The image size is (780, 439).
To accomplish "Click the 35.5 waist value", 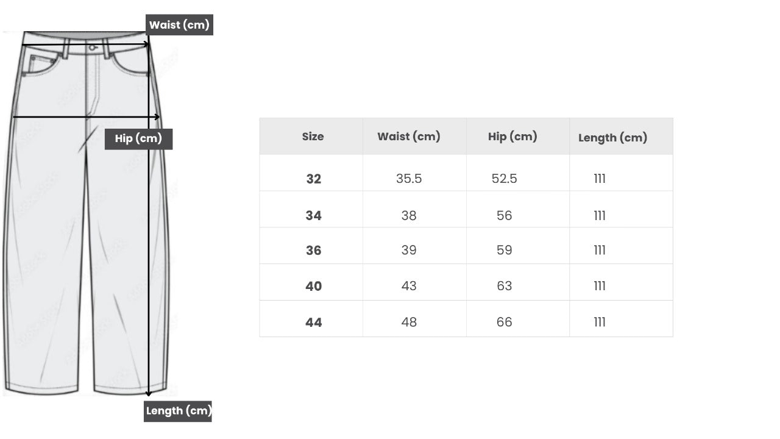I will pyautogui.click(x=409, y=179).
